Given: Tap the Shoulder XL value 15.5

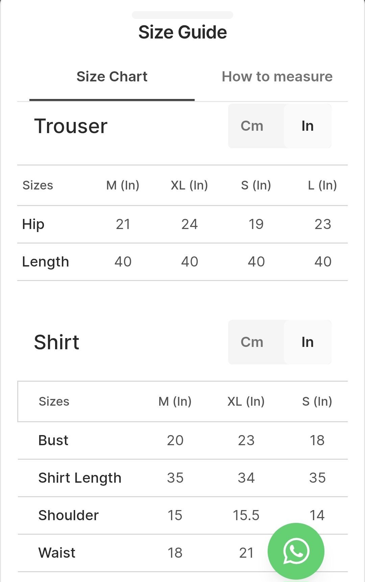Looking at the screenshot, I should 246,515.
